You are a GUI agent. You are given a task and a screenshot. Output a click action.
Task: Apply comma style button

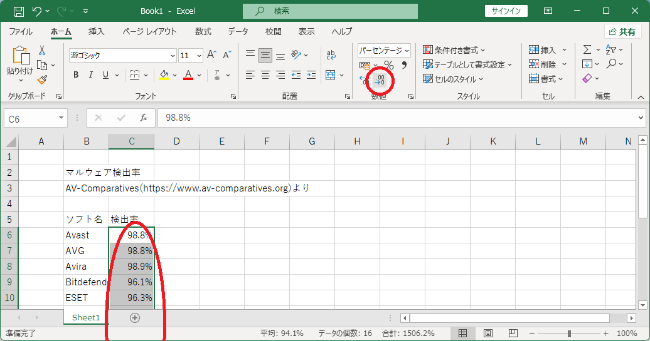(404, 65)
